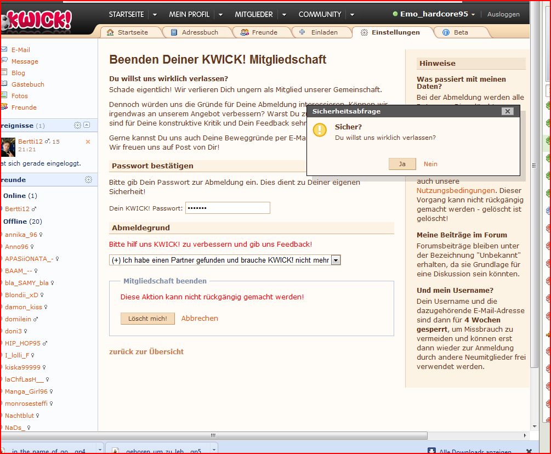Open E-Mail envelope icon in sidebar
The image size is (551, 454).
[4, 49]
